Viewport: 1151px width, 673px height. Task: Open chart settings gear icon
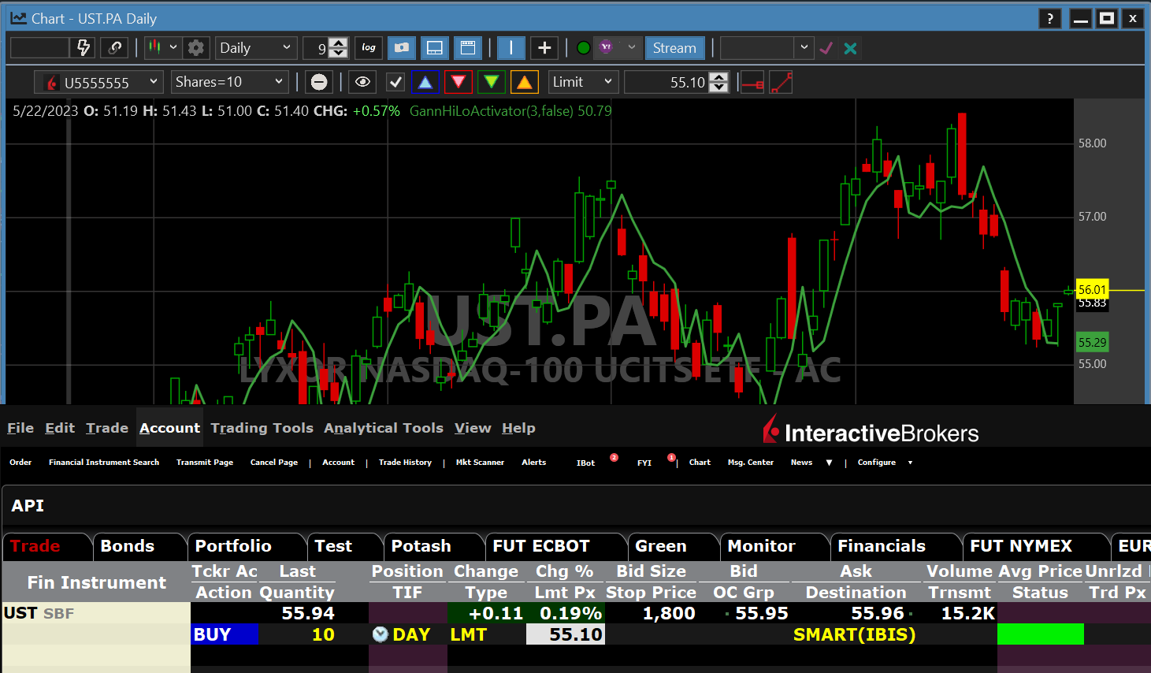(196, 48)
